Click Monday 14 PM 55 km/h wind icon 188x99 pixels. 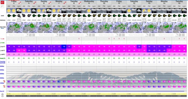click(164, 16)
